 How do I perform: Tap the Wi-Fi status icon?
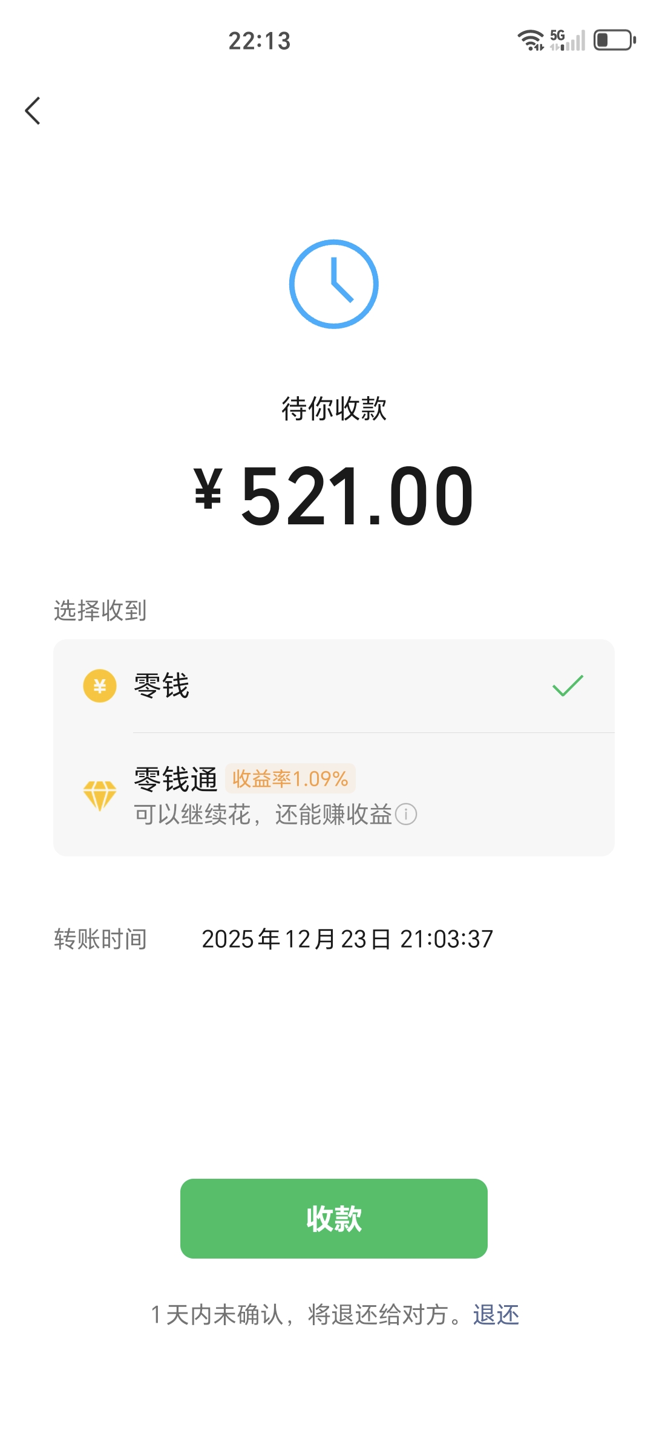click(x=531, y=41)
